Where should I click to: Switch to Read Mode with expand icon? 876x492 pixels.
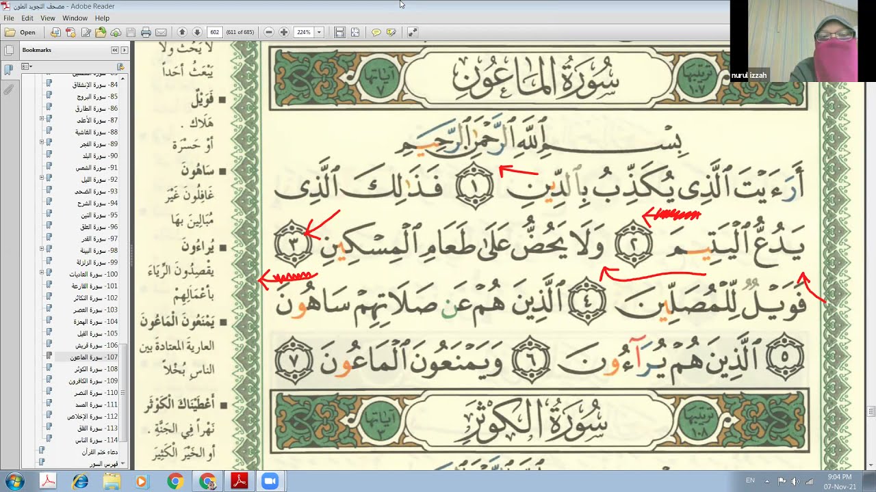pyautogui.click(x=412, y=32)
